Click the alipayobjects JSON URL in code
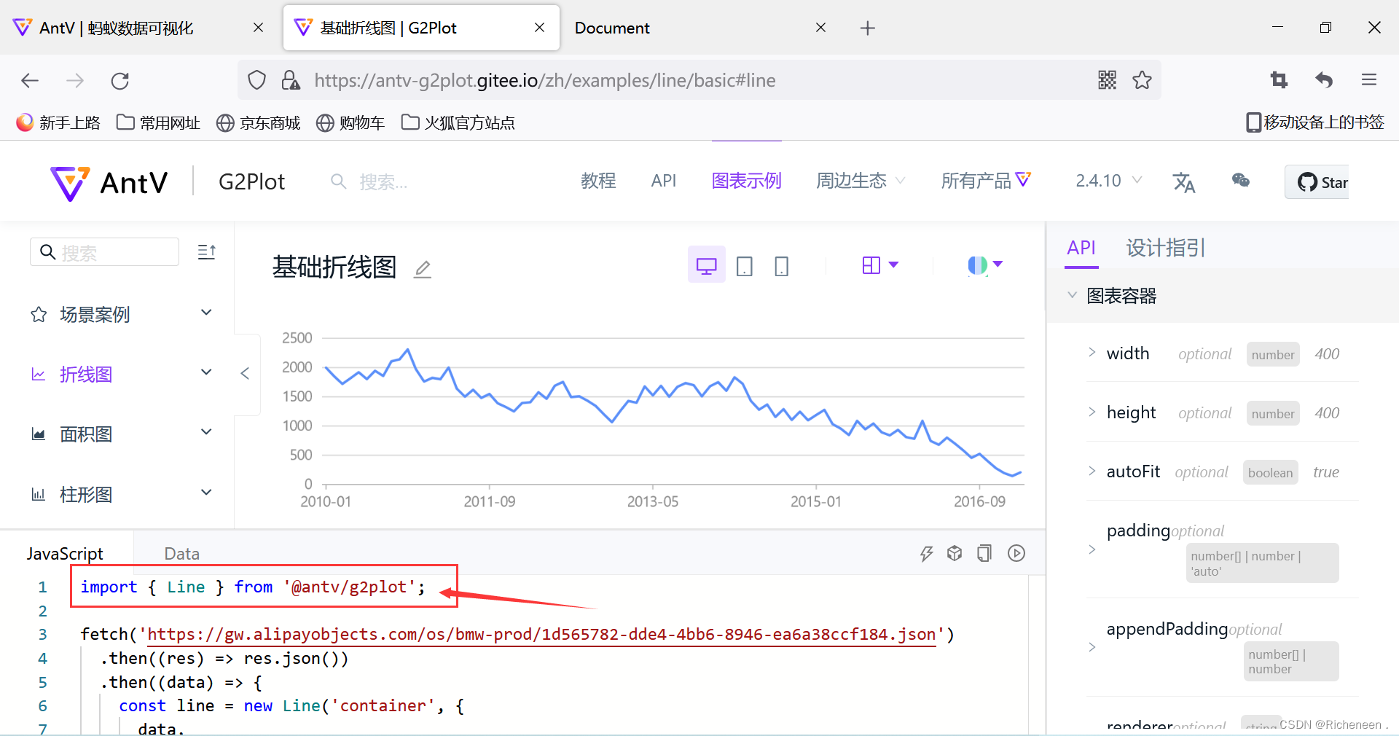The width and height of the screenshot is (1399, 736). coord(541,635)
